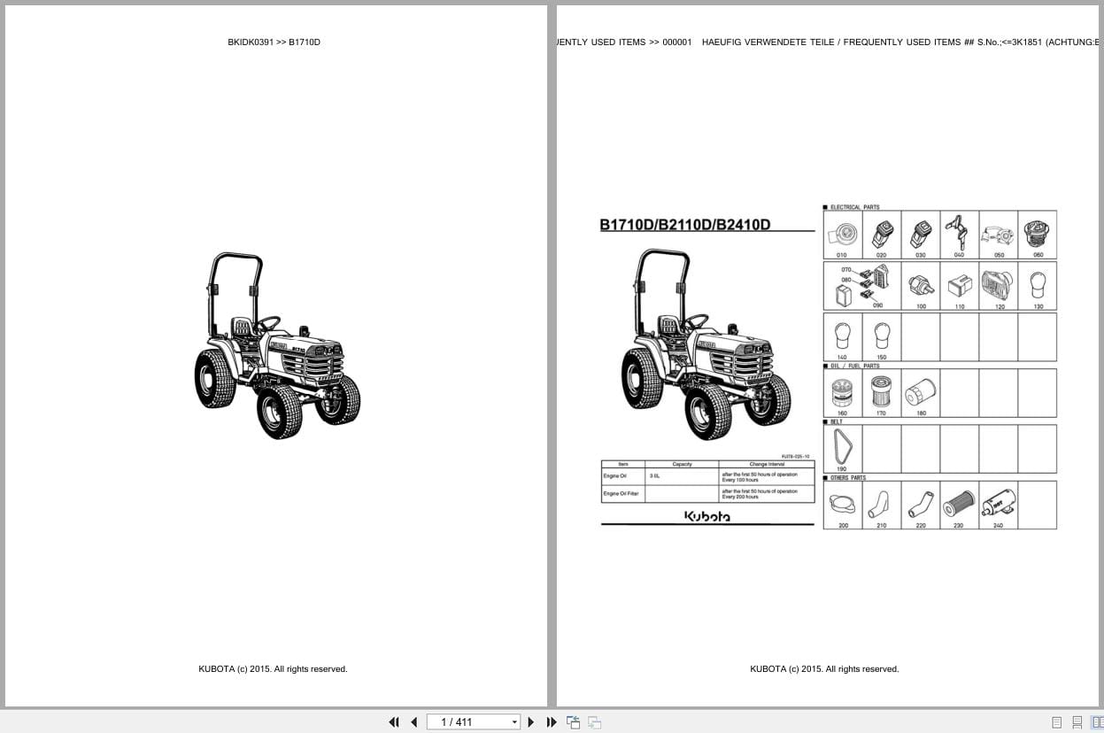Jump to the first page
The width and height of the screenshot is (1104, 733).
[394, 722]
